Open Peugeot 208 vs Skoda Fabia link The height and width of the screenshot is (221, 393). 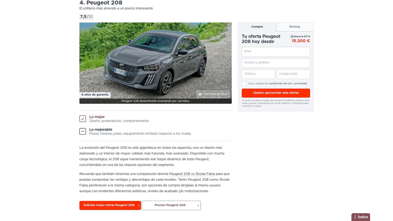point(193,174)
